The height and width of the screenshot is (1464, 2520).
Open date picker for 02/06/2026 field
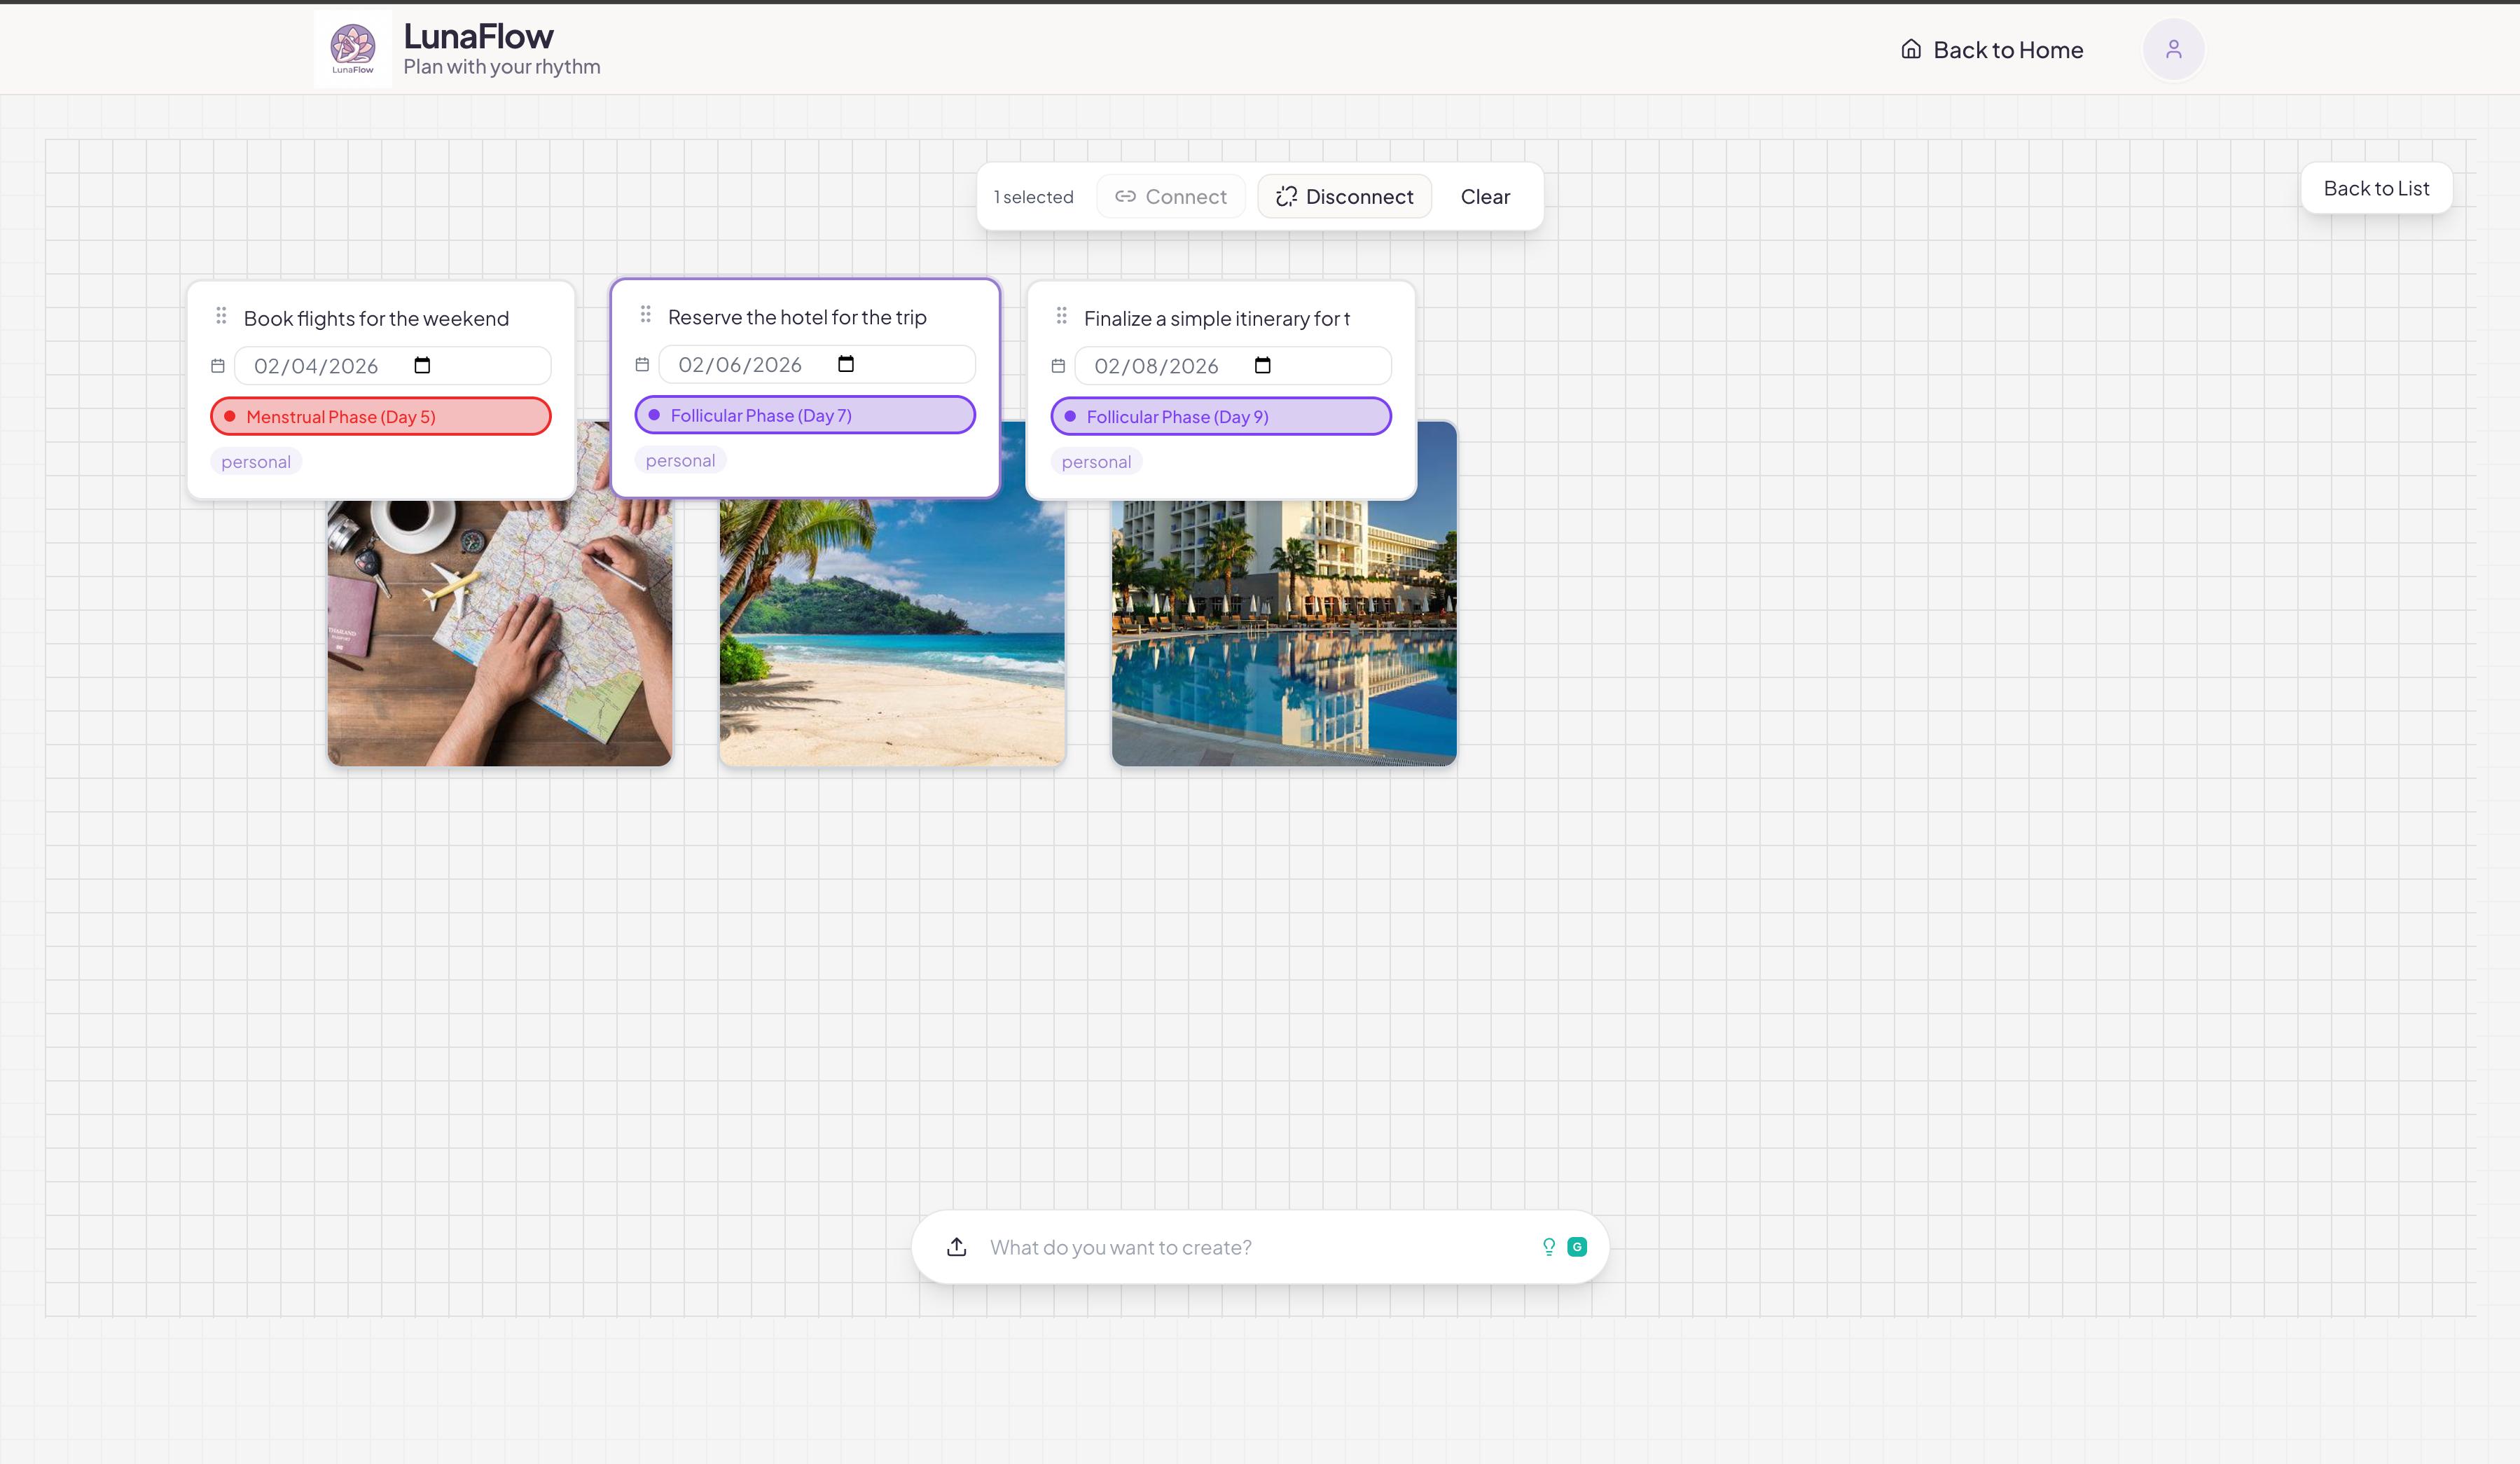pyautogui.click(x=846, y=364)
